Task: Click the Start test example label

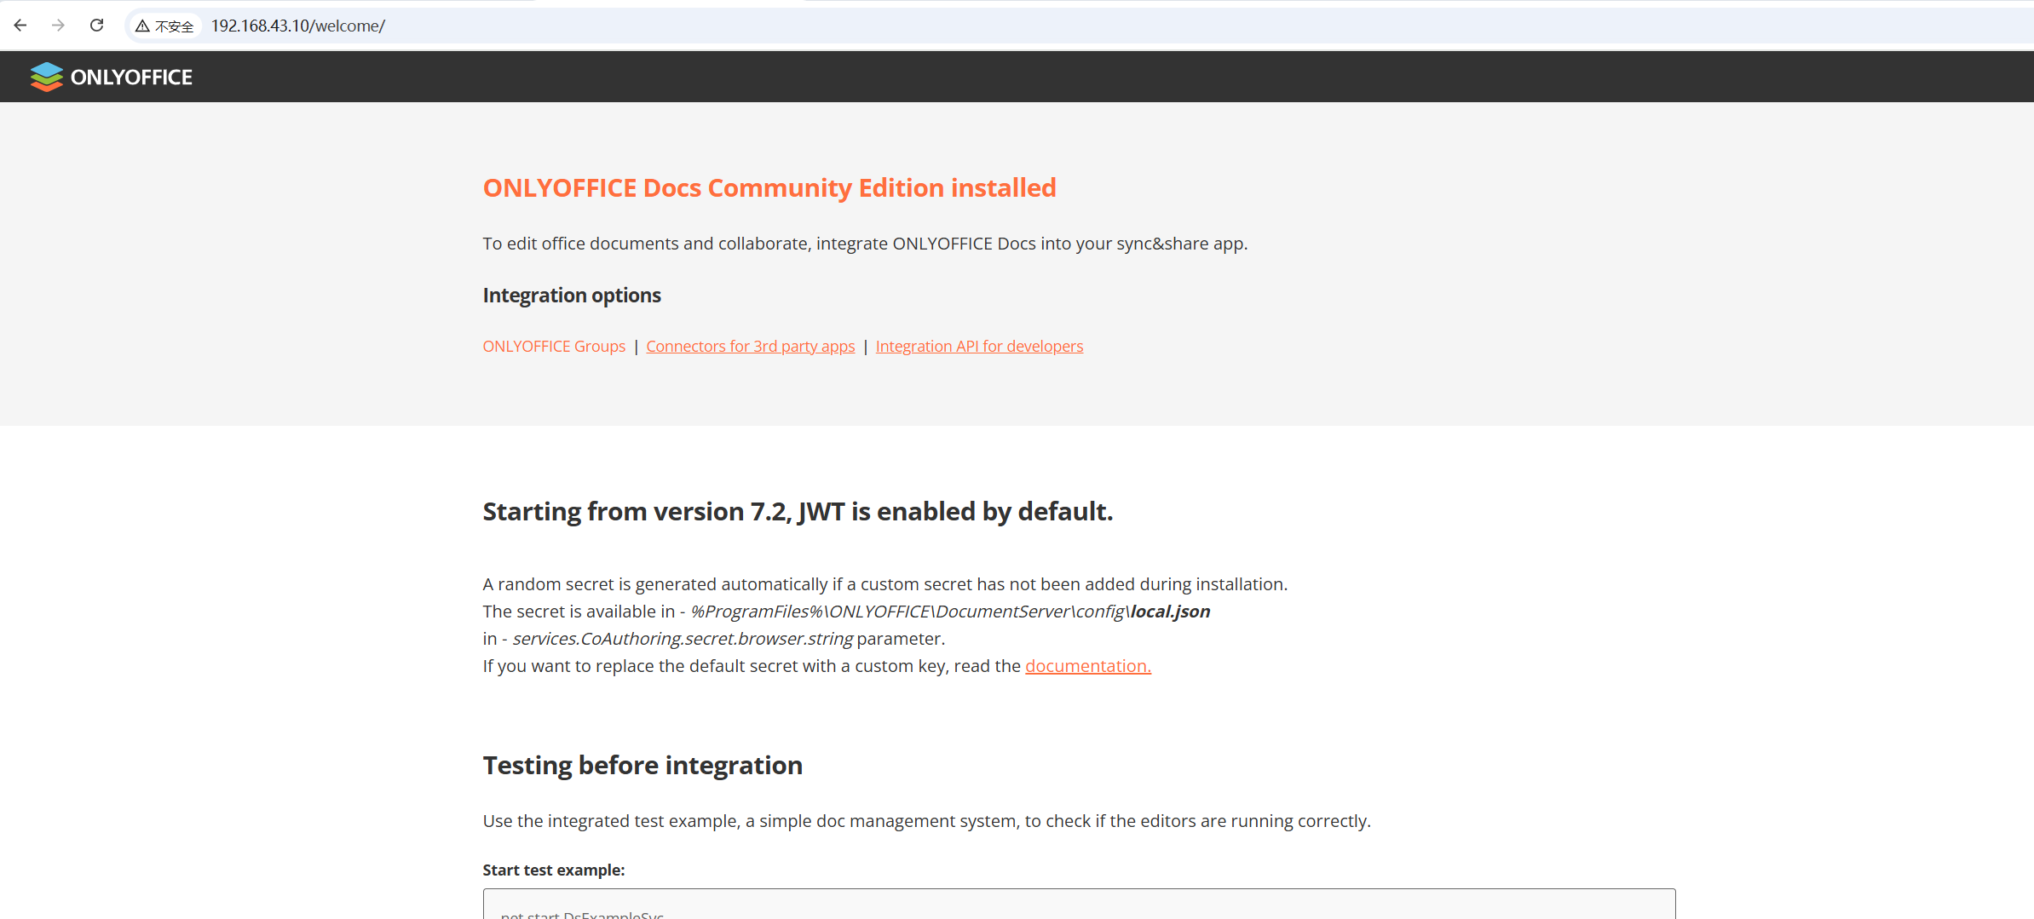Action: 554,870
